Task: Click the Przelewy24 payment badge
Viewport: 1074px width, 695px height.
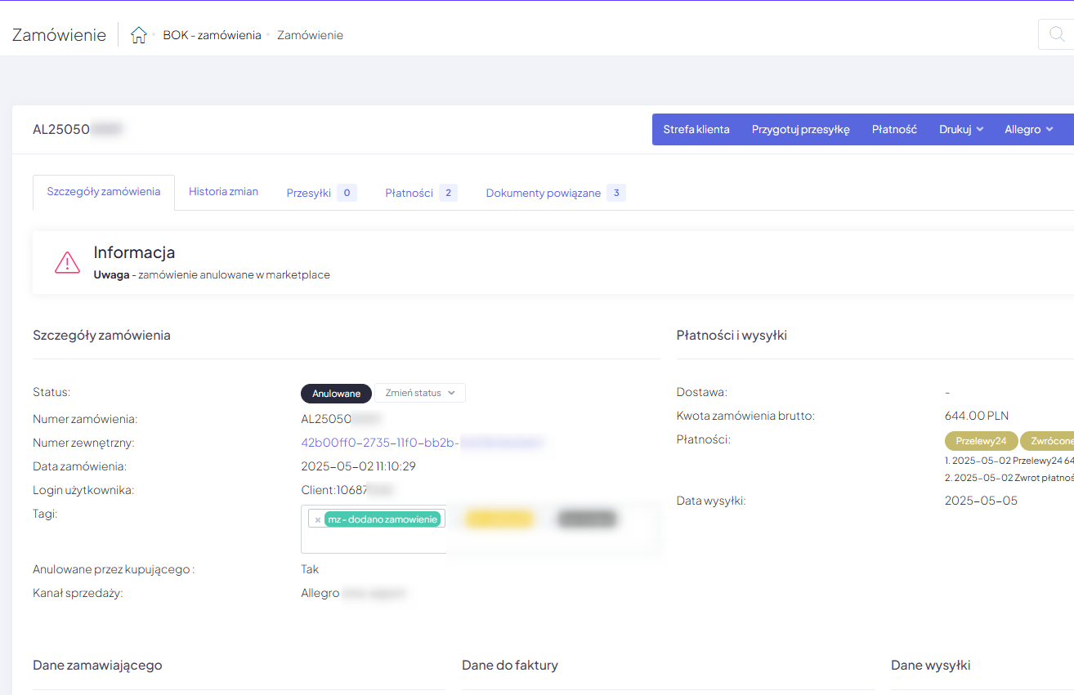Action: tap(981, 441)
